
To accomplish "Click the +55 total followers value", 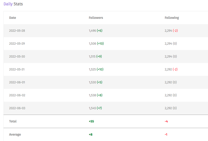I will [x=91, y=121].
